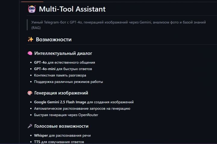217x144 pixels.
Task: Click the Контекстная память разговора bullet
Action: pyautogui.click(x=60, y=75)
